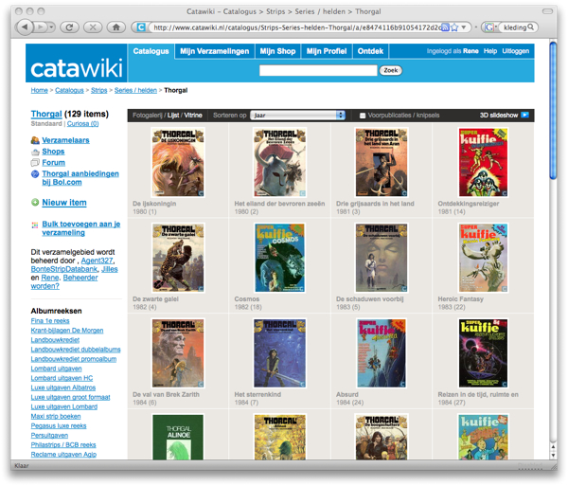Open the Sorteren op Jaar dropdown
This screenshot has width=568, height=486.
297,116
